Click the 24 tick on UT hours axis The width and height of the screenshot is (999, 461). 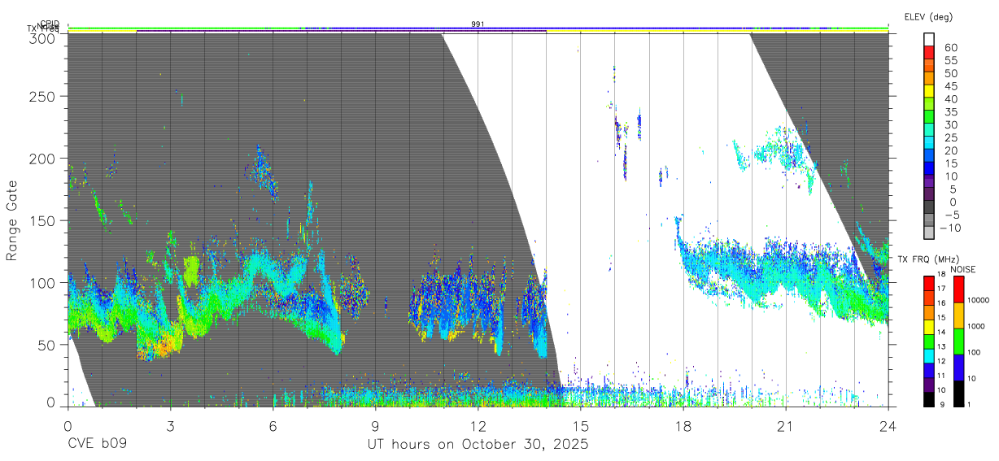click(888, 426)
